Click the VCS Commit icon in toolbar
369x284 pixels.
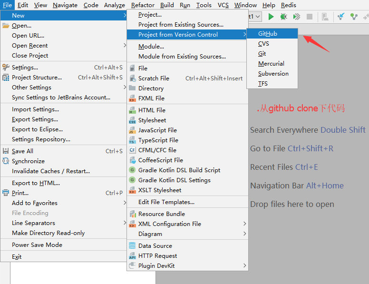click(x=354, y=17)
